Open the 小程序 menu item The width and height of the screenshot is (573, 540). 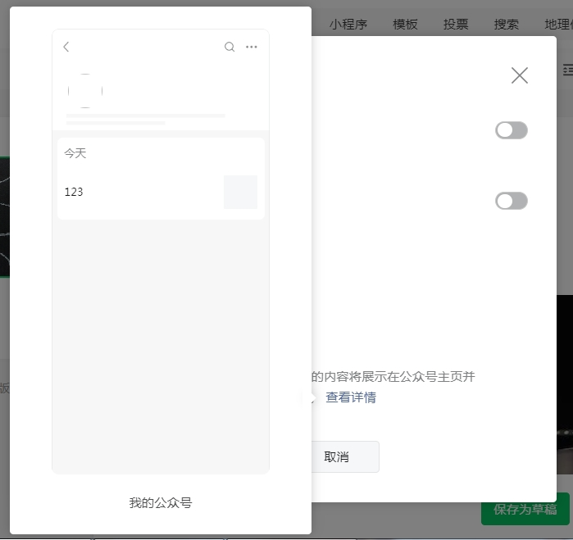(x=348, y=25)
